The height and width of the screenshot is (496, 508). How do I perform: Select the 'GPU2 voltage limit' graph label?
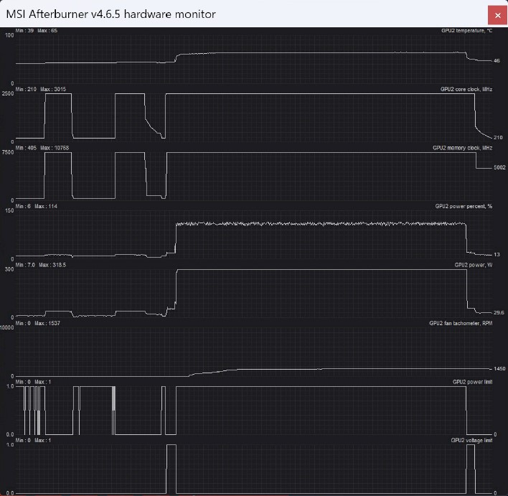[x=471, y=440]
